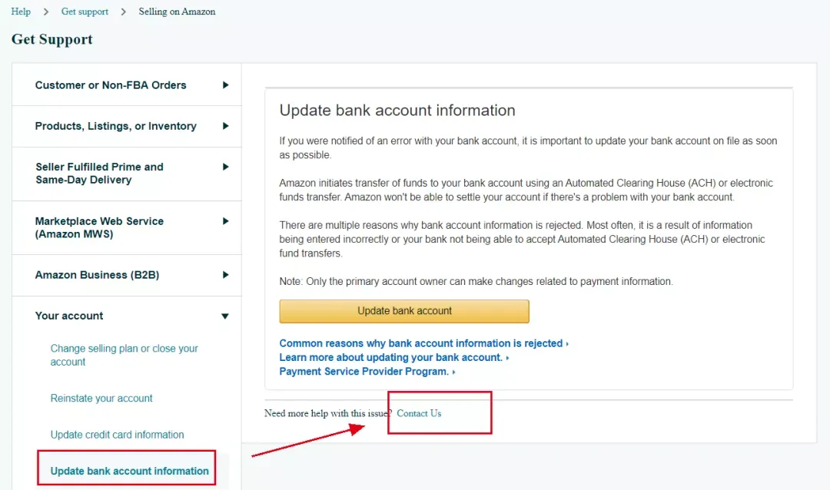Go to Get support breadcrumb

coord(85,12)
